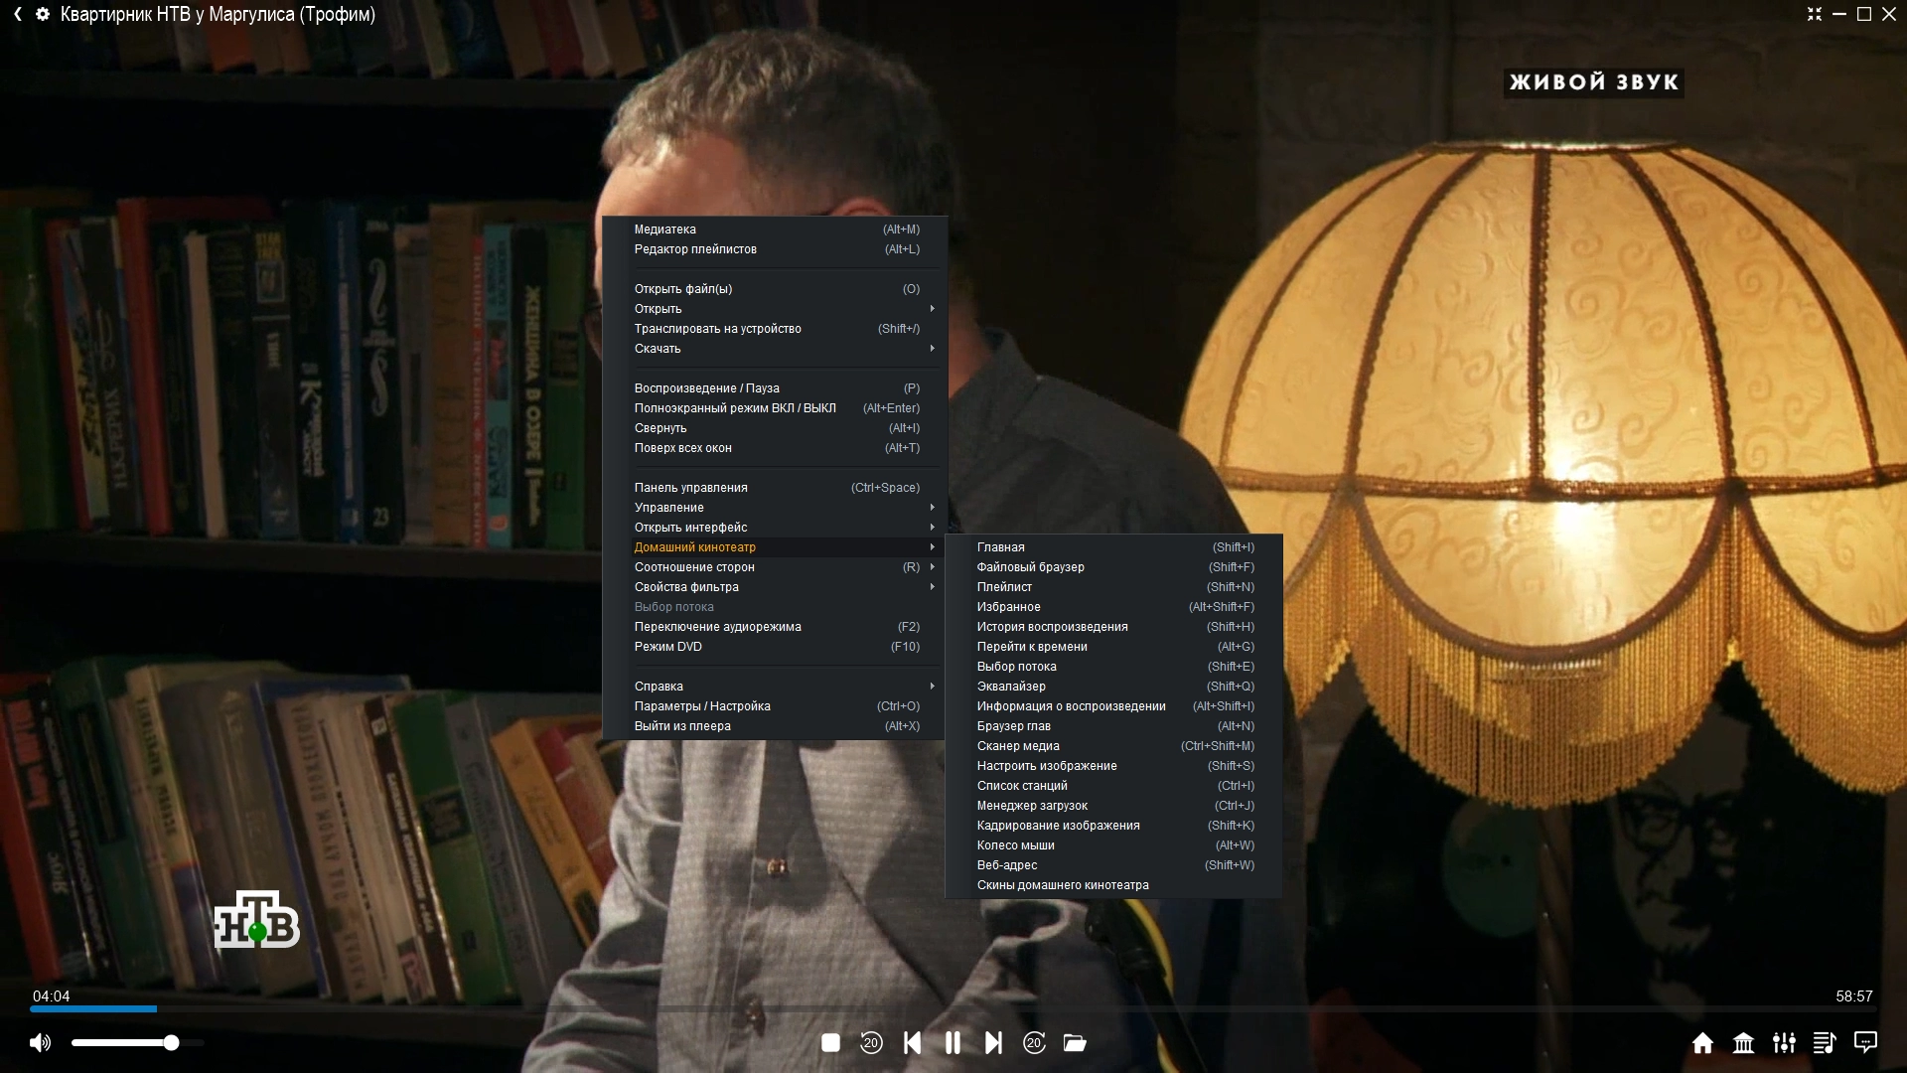Toggle Полноэкранный режим ВКЛ / ВЫКЛ
The width and height of the screenshot is (1907, 1073).
tap(735, 408)
